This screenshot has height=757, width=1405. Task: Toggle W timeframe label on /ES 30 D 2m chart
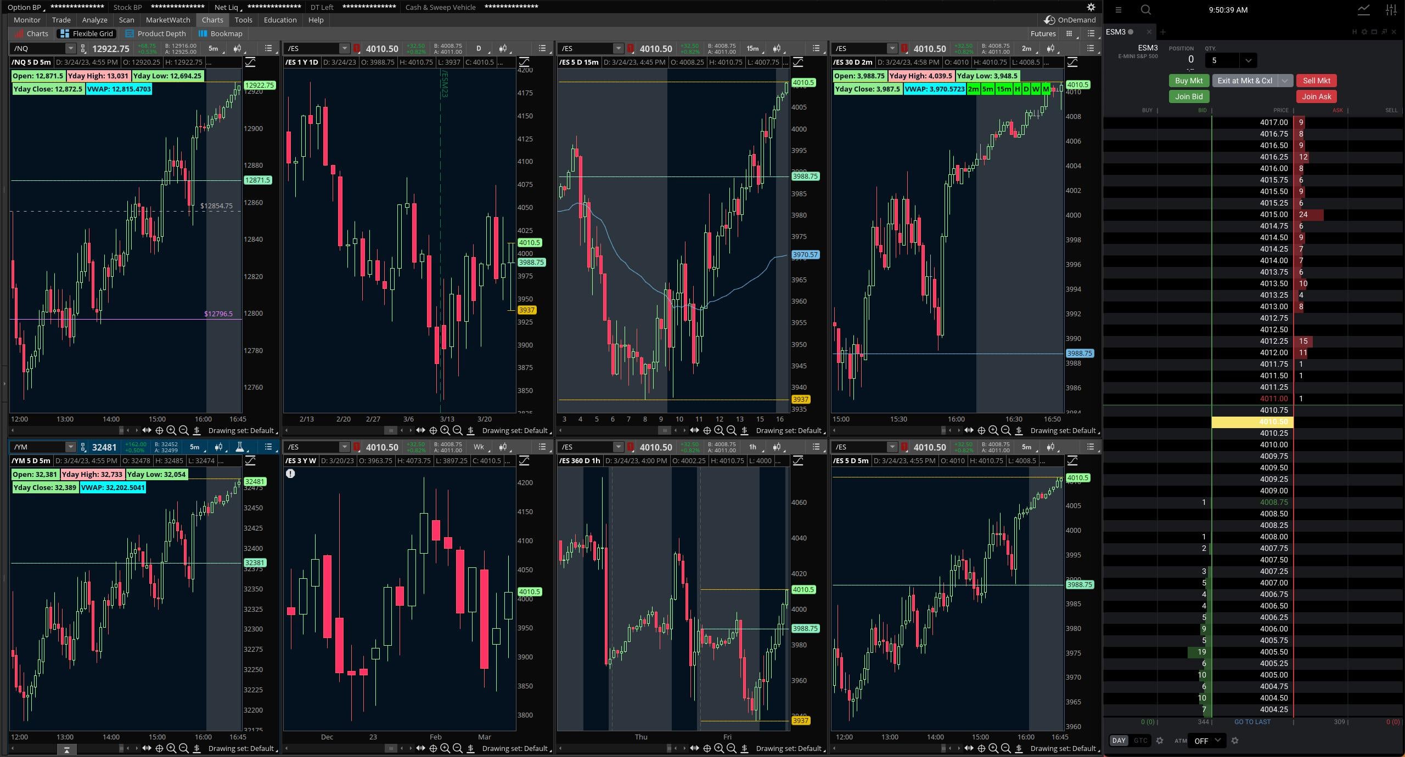pyautogui.click(x=1036, y=89)
